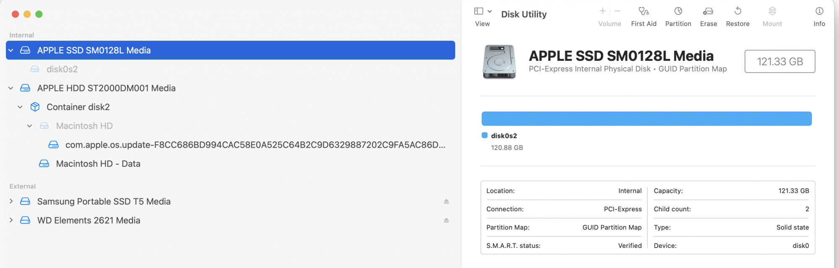Click the disk0s2 volume icon in sidebar
Viewport: 839px width, 268px height.
[x=35, y=69]
